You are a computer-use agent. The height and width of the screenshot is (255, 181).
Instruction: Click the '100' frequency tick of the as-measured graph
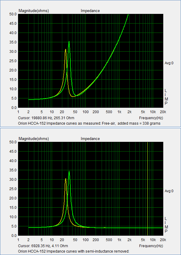coord(86,112)
